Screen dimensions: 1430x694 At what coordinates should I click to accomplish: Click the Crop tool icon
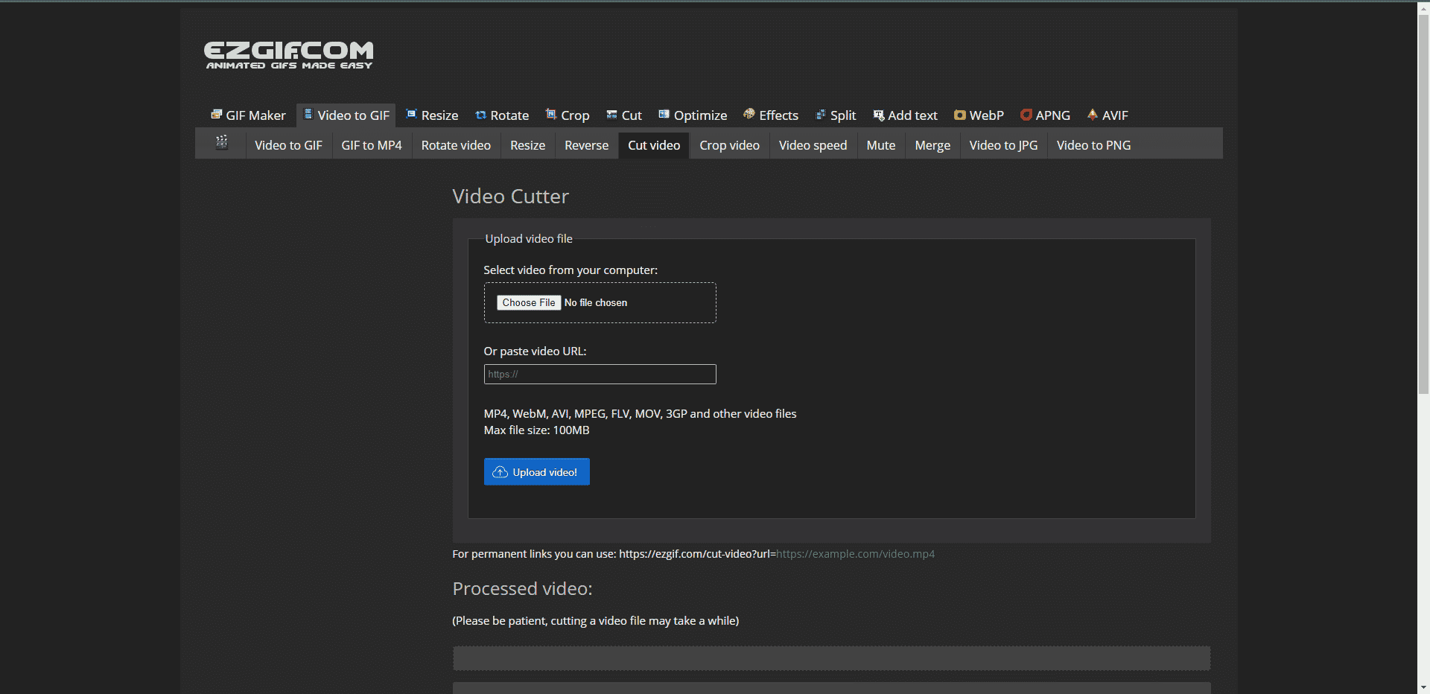pyautogui.click(x=551, y=114)
